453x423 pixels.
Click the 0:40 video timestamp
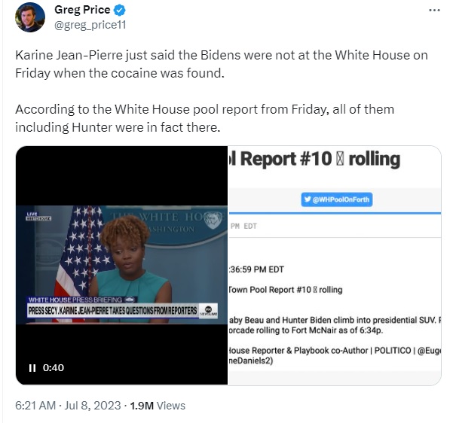point(54,368)
